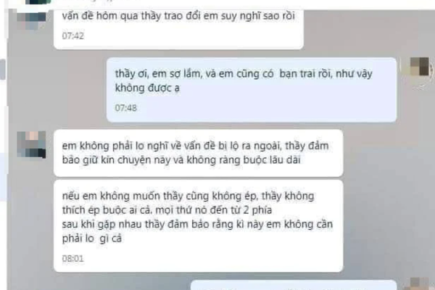The width and height of the screenshot is (435, 290).
Task: Click the 07:42 timestamp
Action: tap(73, 36)
